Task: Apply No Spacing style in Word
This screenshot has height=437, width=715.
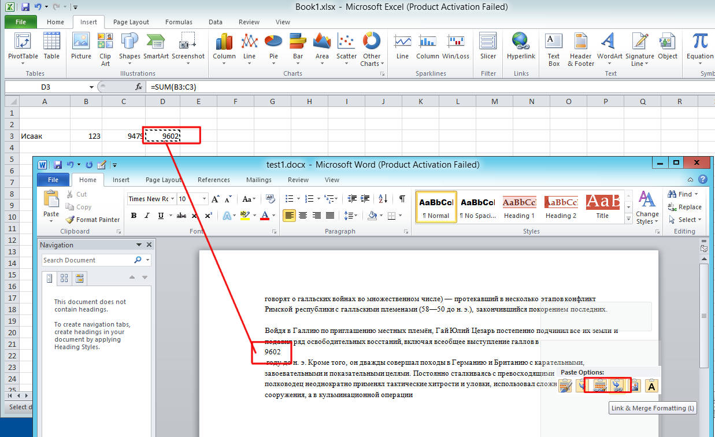Action: coord(477,208)
